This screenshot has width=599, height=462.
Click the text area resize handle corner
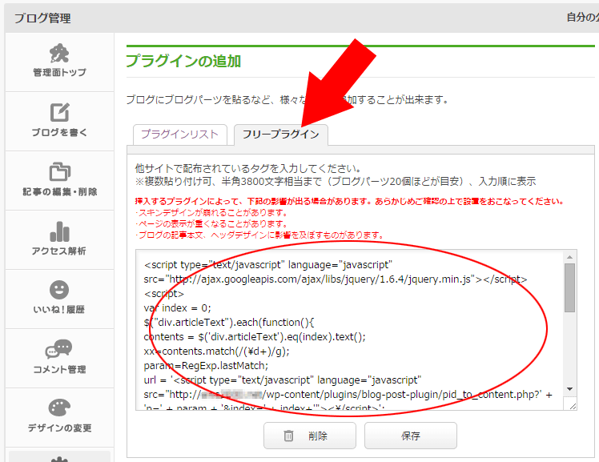[571, 405]
